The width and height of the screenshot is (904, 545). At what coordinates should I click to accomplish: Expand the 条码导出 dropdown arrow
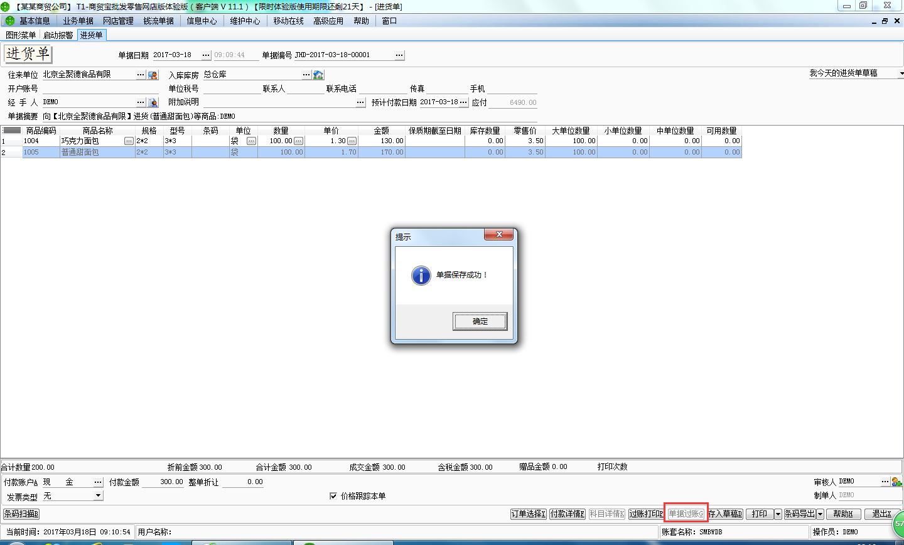pyautogui.click(x=820, y=514)
